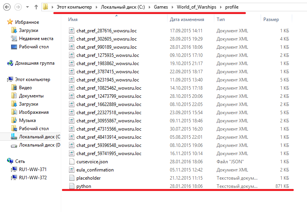Select file icon of chat_pref_10825462_wowsru.loc
This screenshot has width=307, height=212.
(72, 88)
